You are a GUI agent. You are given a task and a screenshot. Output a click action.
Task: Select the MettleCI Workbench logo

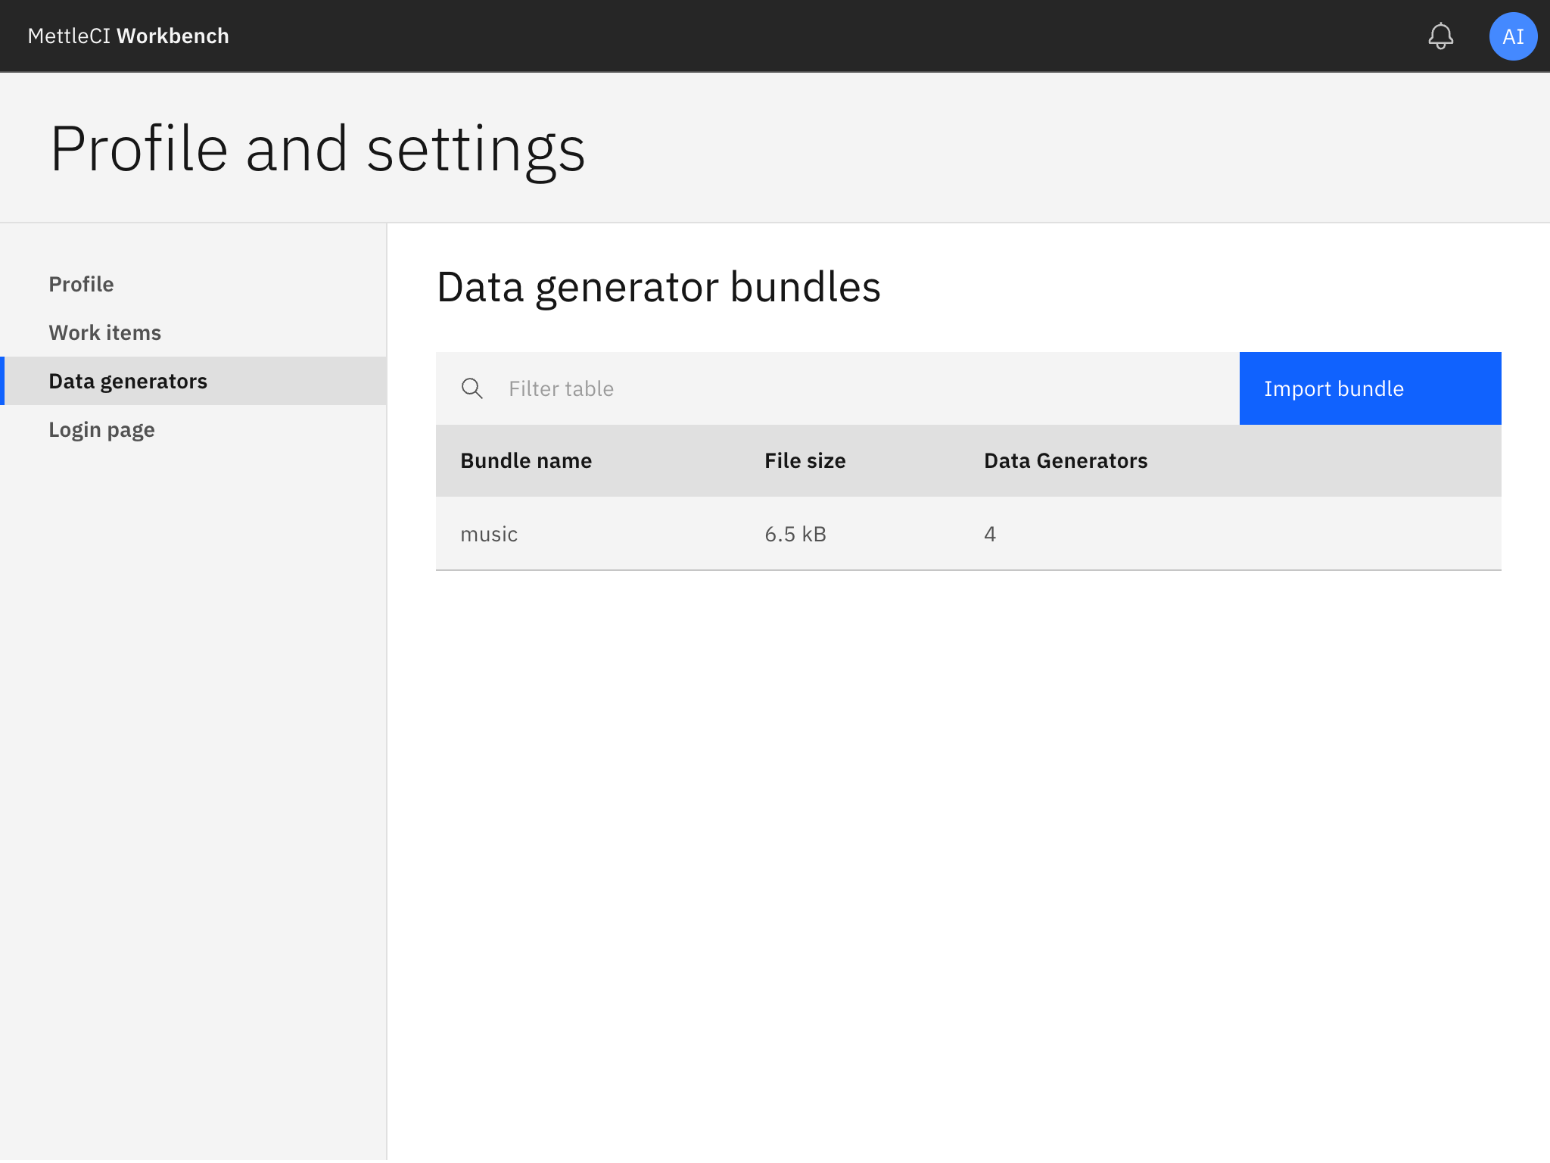[128, 36]
